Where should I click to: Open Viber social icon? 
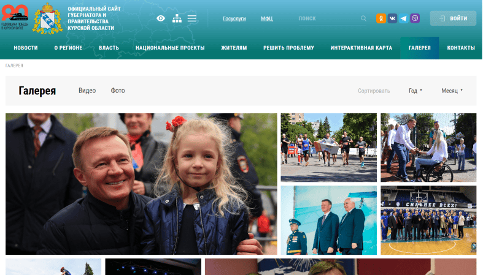pos(415,18)
